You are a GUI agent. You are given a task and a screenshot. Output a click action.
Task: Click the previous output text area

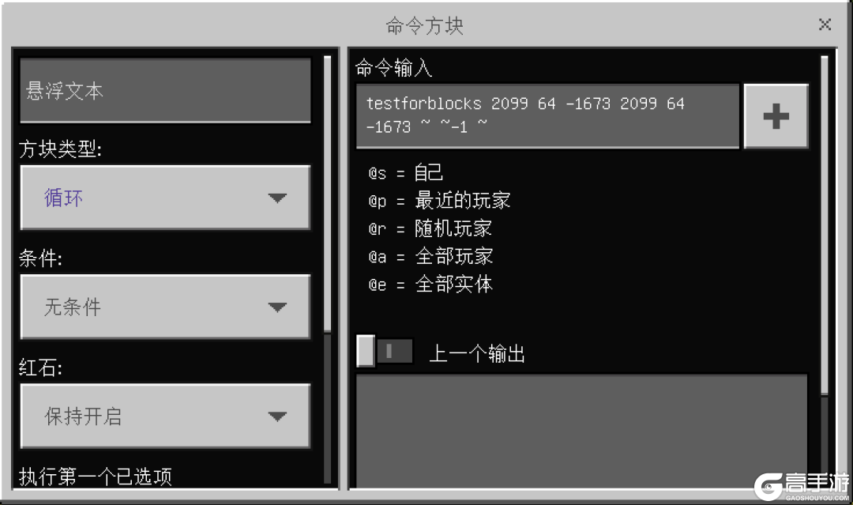[x=581, y=431]
